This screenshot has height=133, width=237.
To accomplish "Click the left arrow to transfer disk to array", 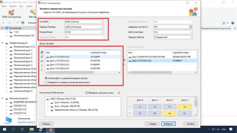I will (124, 60).
